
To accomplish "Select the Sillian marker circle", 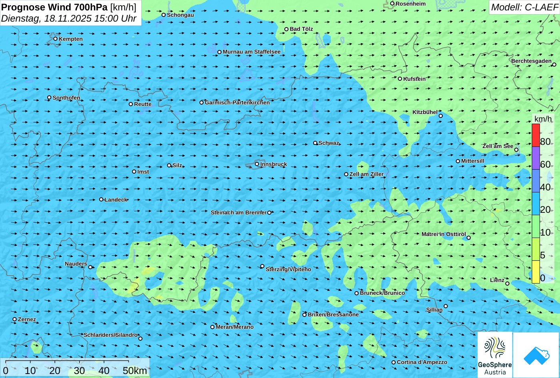I will (446, 306).
